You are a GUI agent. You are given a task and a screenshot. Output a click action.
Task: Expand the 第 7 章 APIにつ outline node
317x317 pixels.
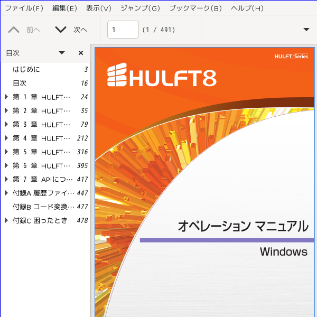click(x=6, y=179)
